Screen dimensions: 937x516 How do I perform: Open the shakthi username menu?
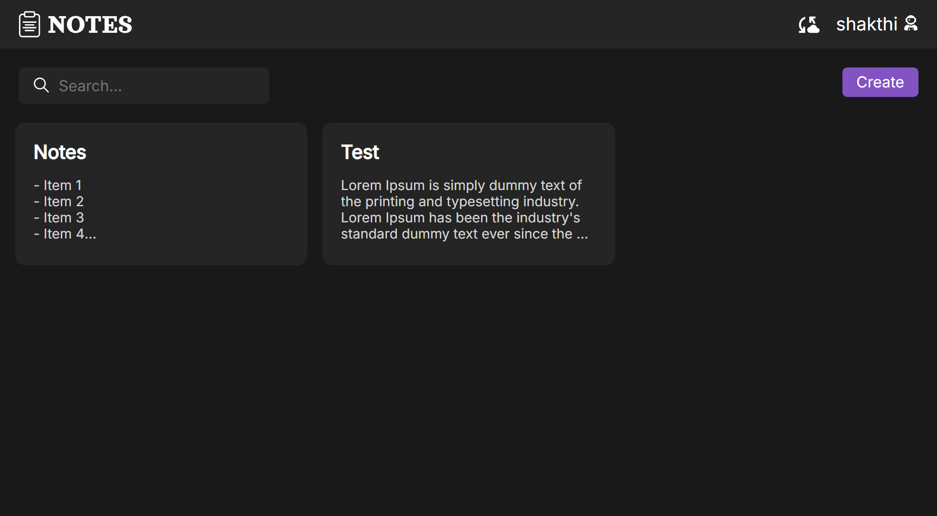(x=866, y=24)
